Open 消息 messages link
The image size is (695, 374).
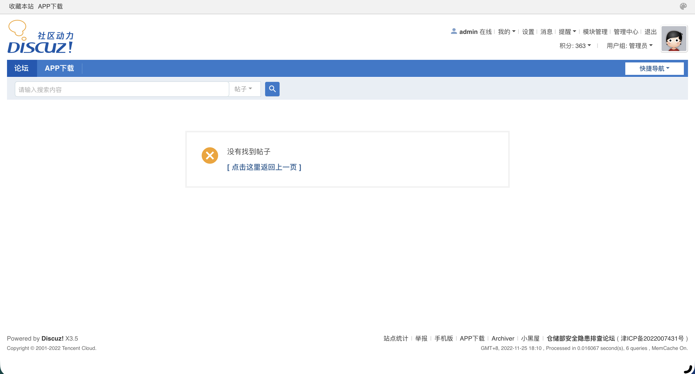tap(546, 32)
